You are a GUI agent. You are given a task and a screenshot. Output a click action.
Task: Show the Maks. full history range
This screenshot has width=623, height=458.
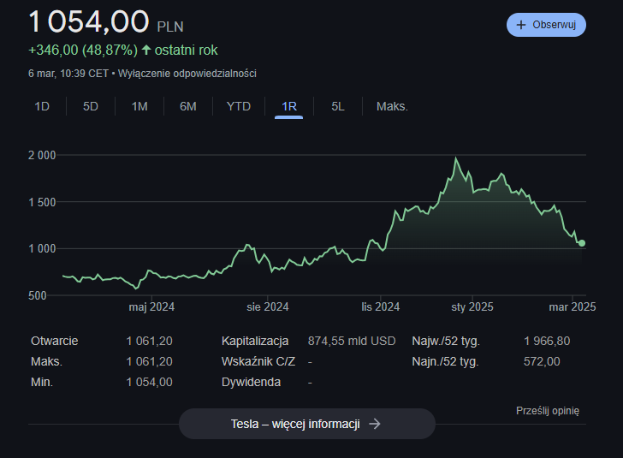[392, 106]
